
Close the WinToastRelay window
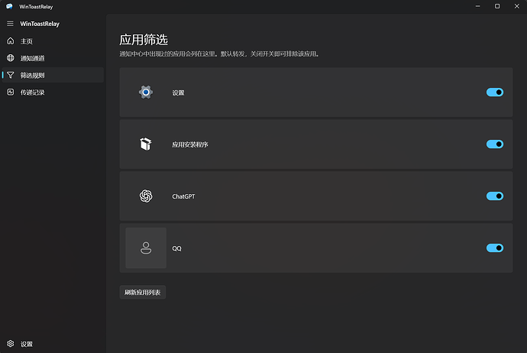tap(517, 6)
